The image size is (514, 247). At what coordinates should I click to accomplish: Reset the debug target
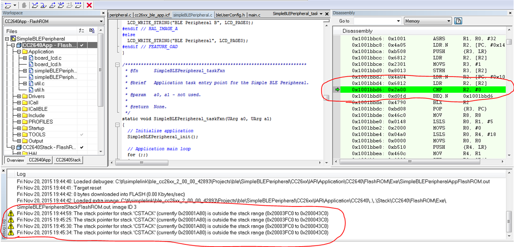[x=8, y=5]
